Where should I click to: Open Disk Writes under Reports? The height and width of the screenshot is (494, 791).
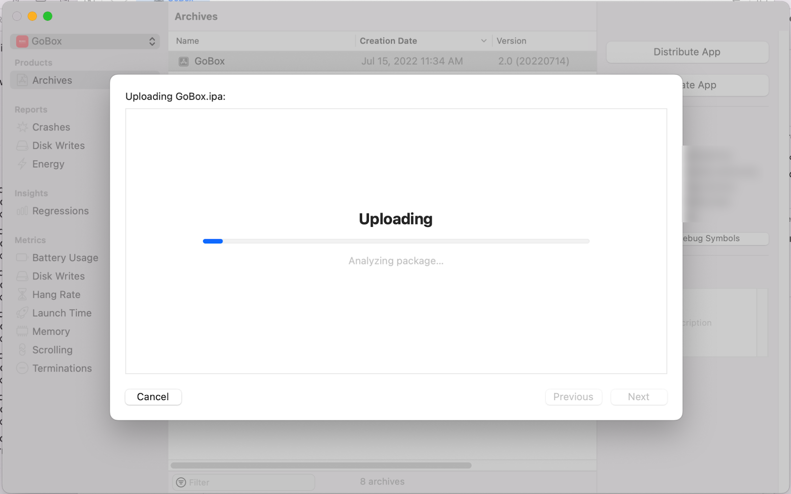click(x=58, y=146)
